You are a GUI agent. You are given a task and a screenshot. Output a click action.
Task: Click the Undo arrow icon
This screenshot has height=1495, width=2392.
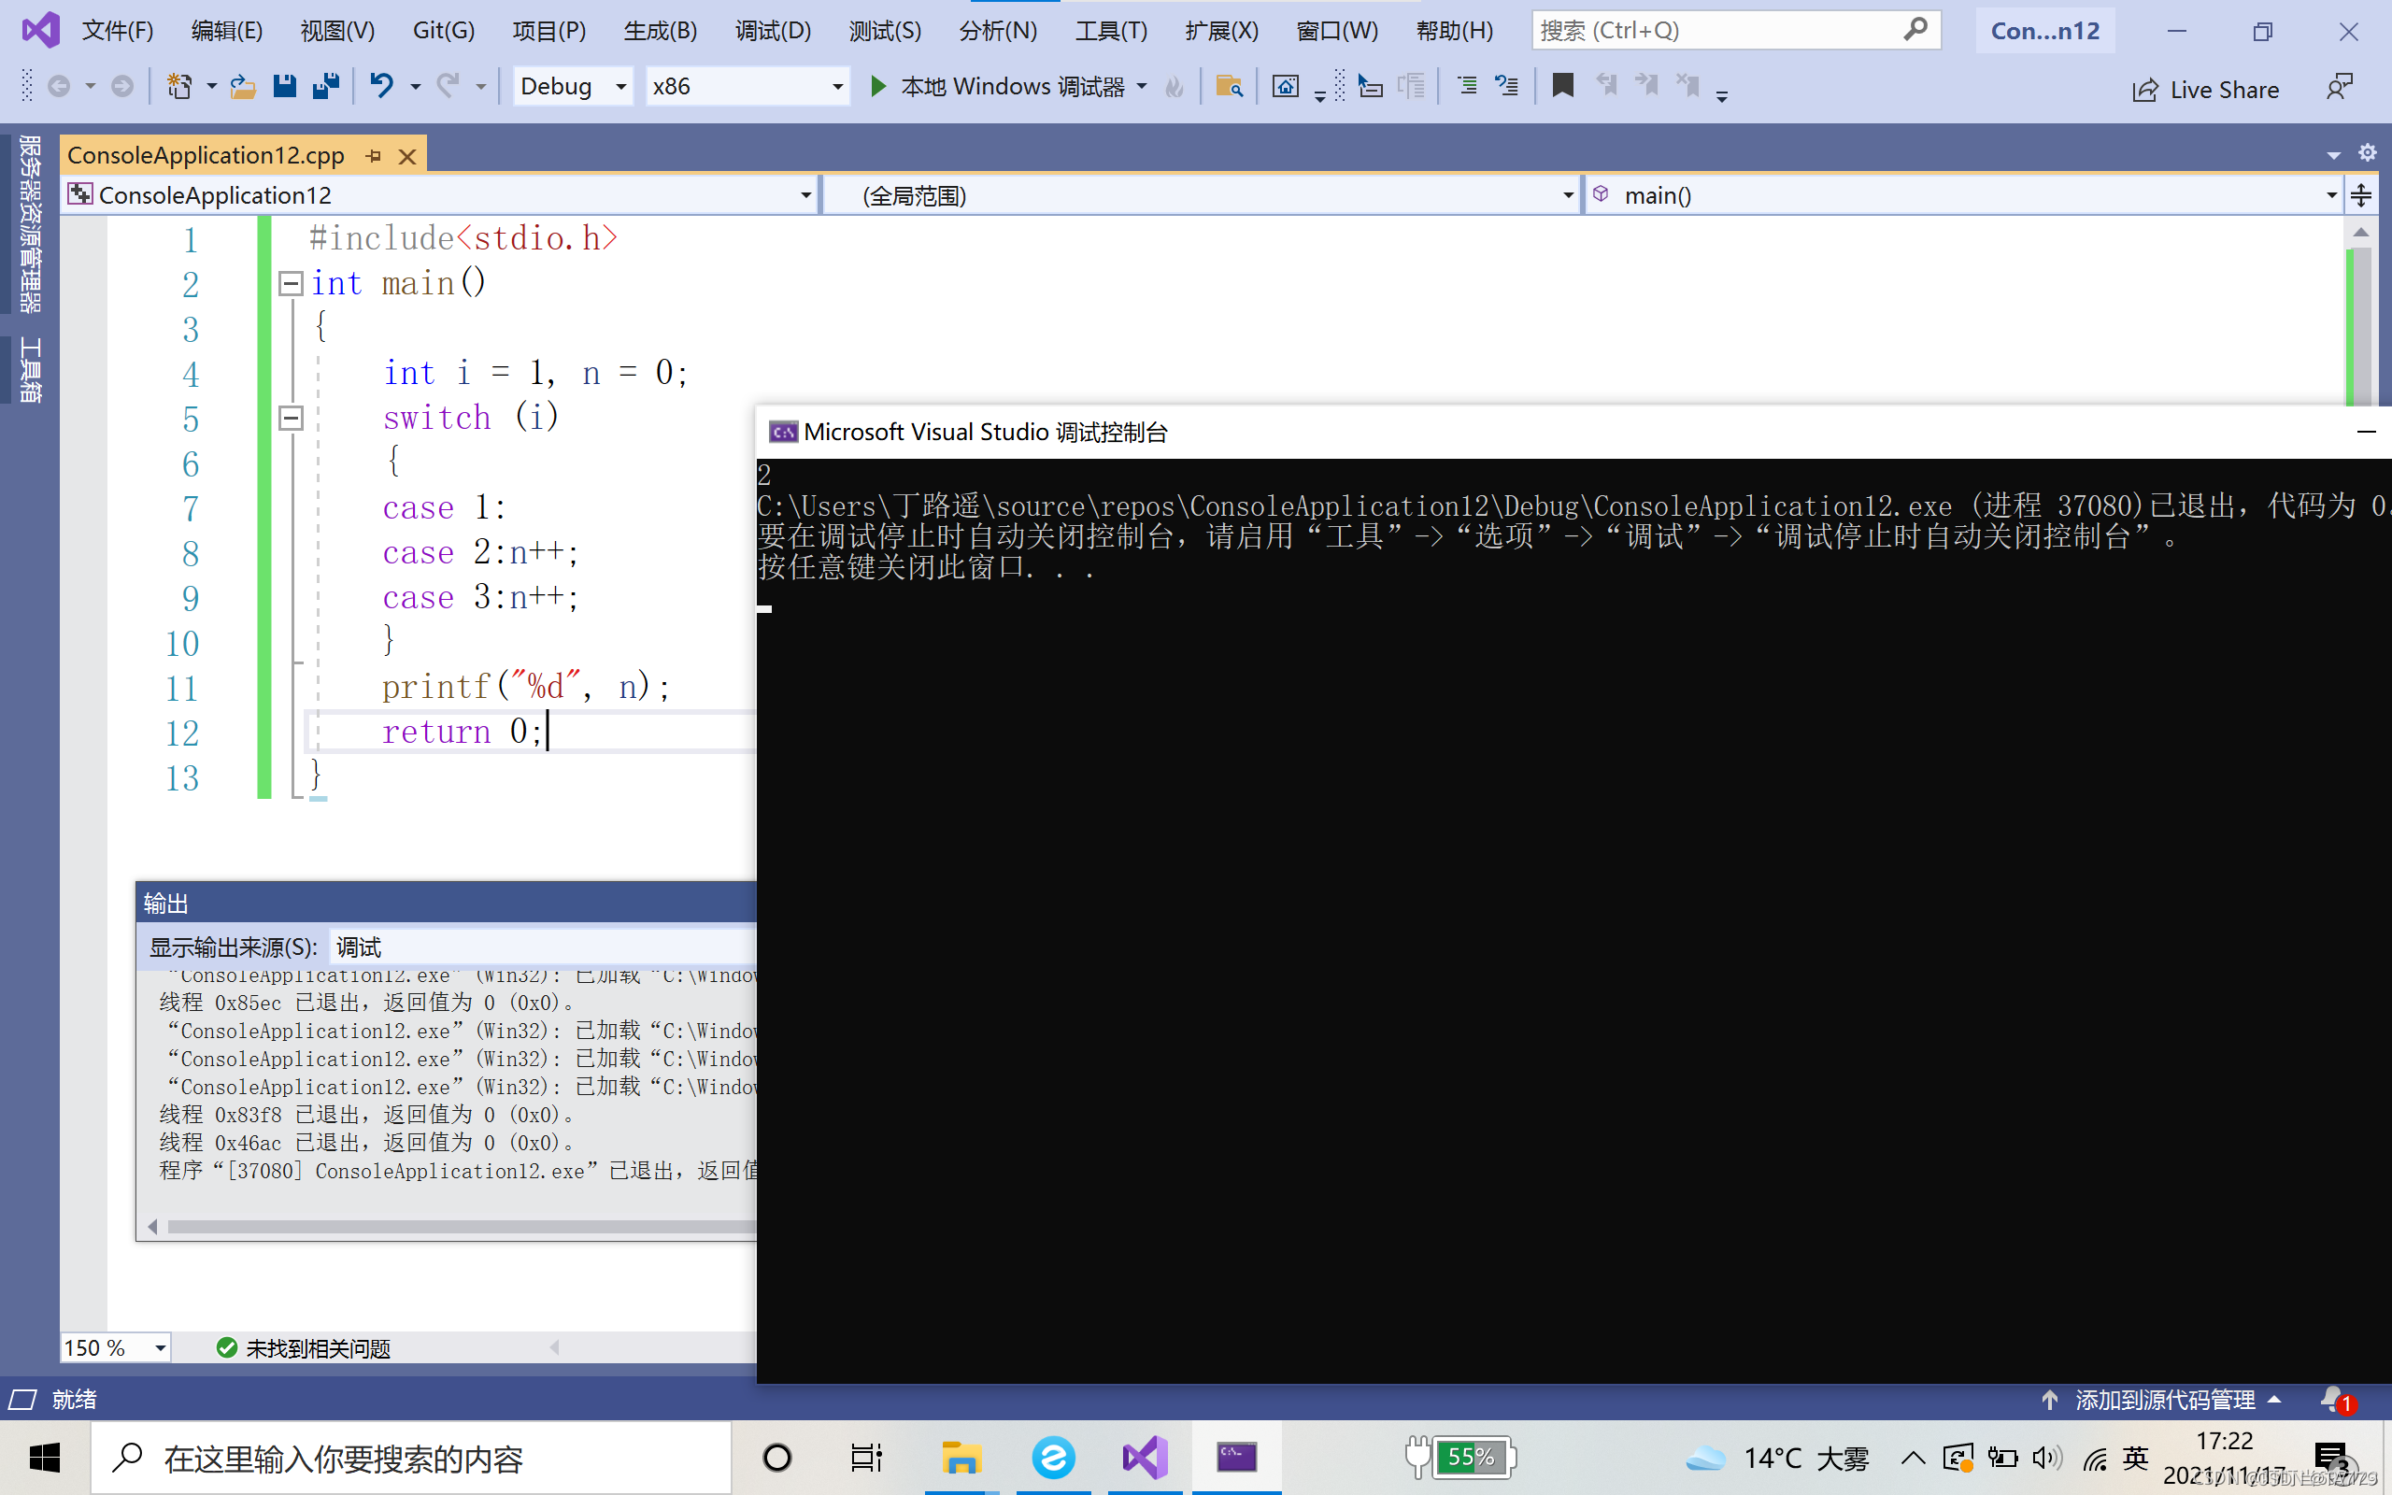coord(381,87)
